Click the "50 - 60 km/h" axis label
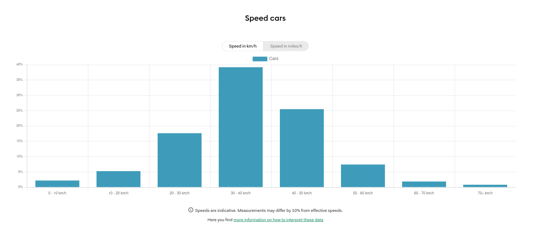Screen dimensions: 539x238 tap(363, 193)
